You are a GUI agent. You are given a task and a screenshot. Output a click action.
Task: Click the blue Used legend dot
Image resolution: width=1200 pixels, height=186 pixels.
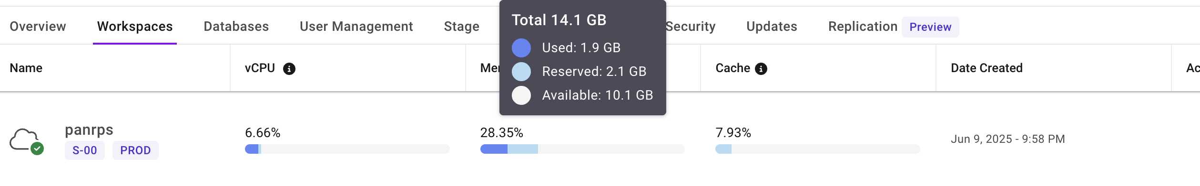pyautogui.click(x=521, y=48)
